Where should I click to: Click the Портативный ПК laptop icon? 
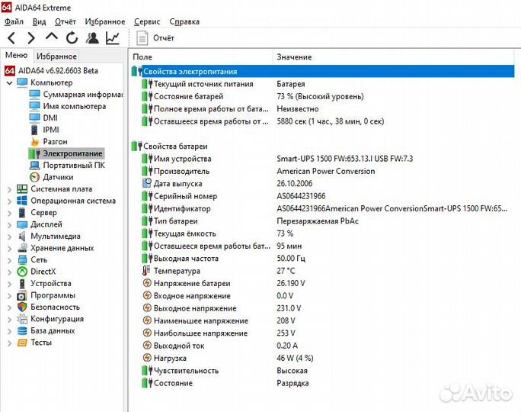click(x=34, y=166)
